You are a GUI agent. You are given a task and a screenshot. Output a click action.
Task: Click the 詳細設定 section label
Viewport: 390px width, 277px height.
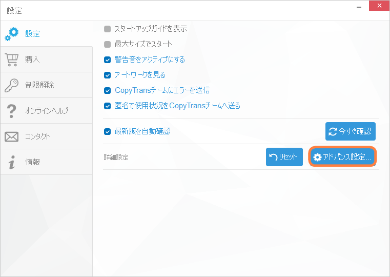point(116,157)
